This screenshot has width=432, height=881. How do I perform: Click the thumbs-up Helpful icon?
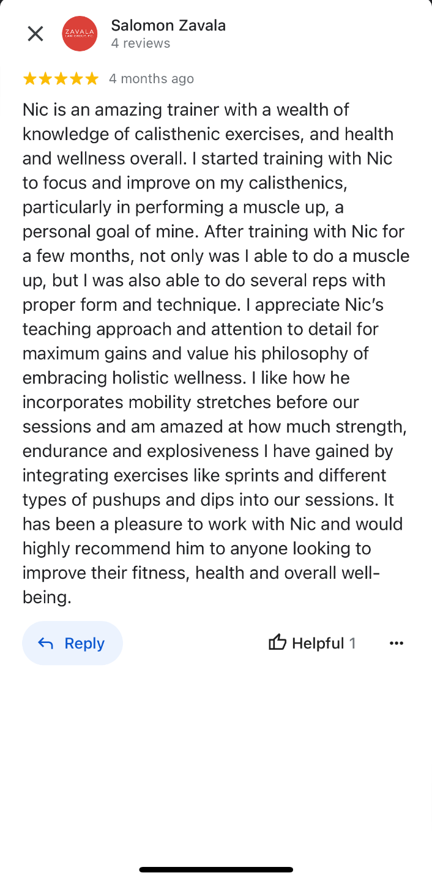pyautogui.click(x=277, y=642)
